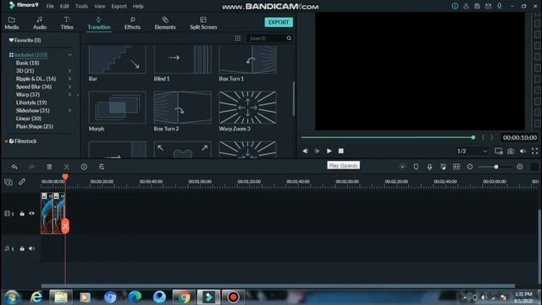Image resolution: width=542 pixels, height=305 pixels.
Task: Select Basic (18) transitions
Action: pos(27,63)
